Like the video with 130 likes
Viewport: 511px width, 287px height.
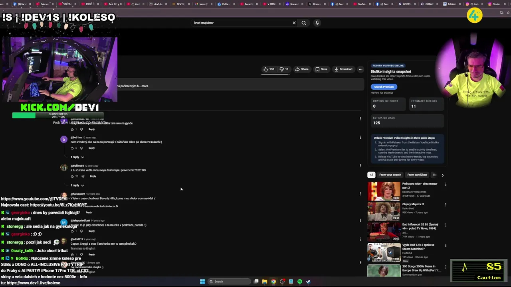coord(269,69)
